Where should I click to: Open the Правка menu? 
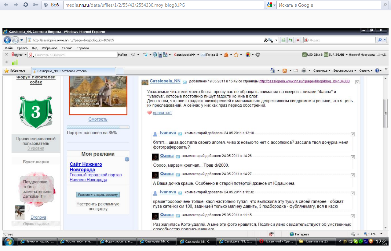click(22, 48)
